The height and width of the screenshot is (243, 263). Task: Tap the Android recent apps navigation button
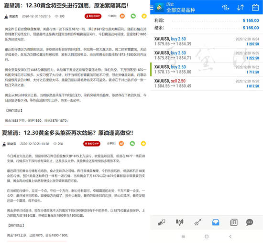click(x=183, y=236)
